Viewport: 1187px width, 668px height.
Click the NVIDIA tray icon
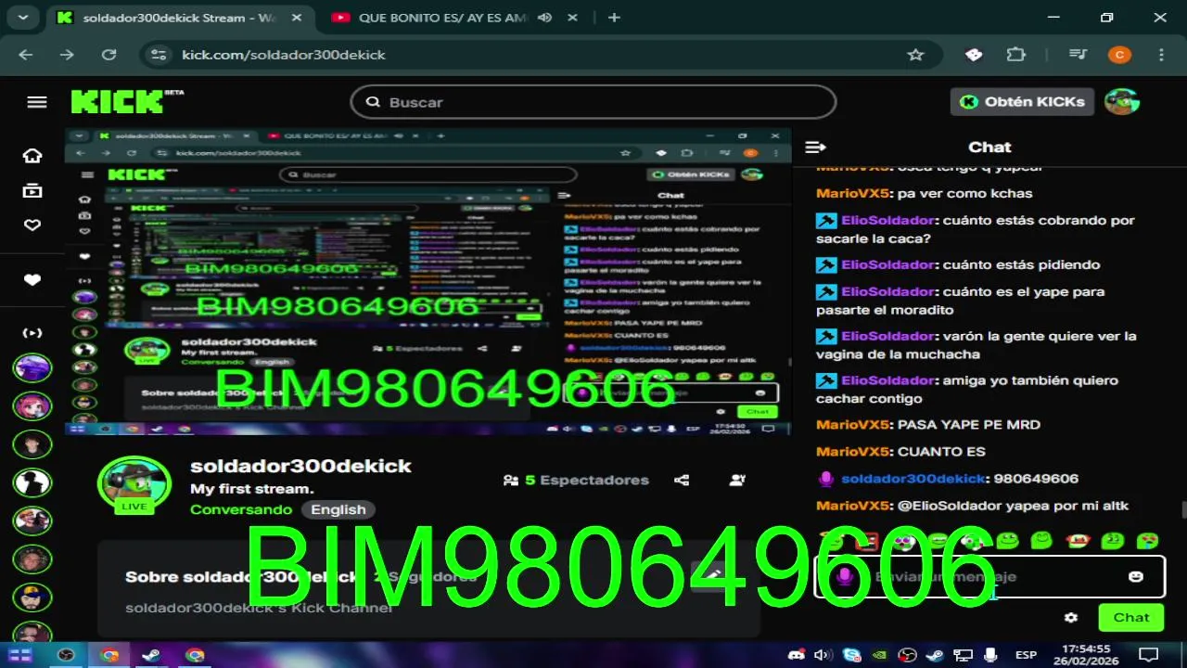pyautogui.click(x=879, y=655)
